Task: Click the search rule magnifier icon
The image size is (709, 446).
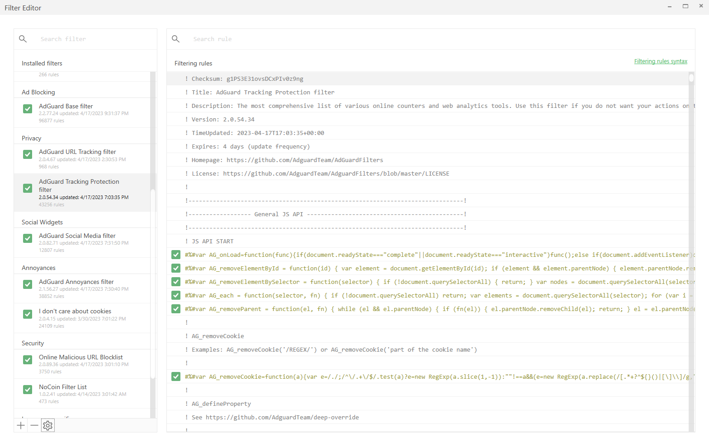Action: click(176, 39)
